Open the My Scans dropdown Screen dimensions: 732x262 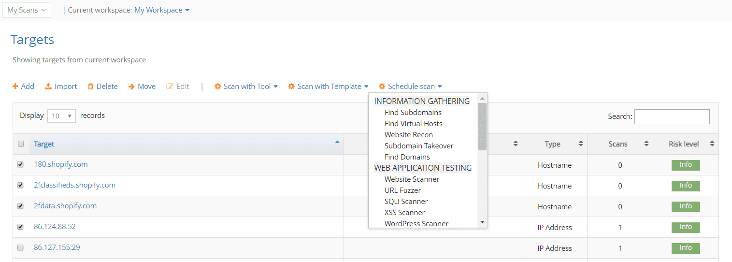pyautogui.click(x=27, y=10)
